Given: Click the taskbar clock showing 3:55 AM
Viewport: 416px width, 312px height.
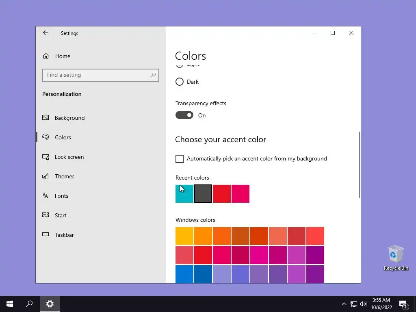Looking at the screenshot, I should pos(381,304).
